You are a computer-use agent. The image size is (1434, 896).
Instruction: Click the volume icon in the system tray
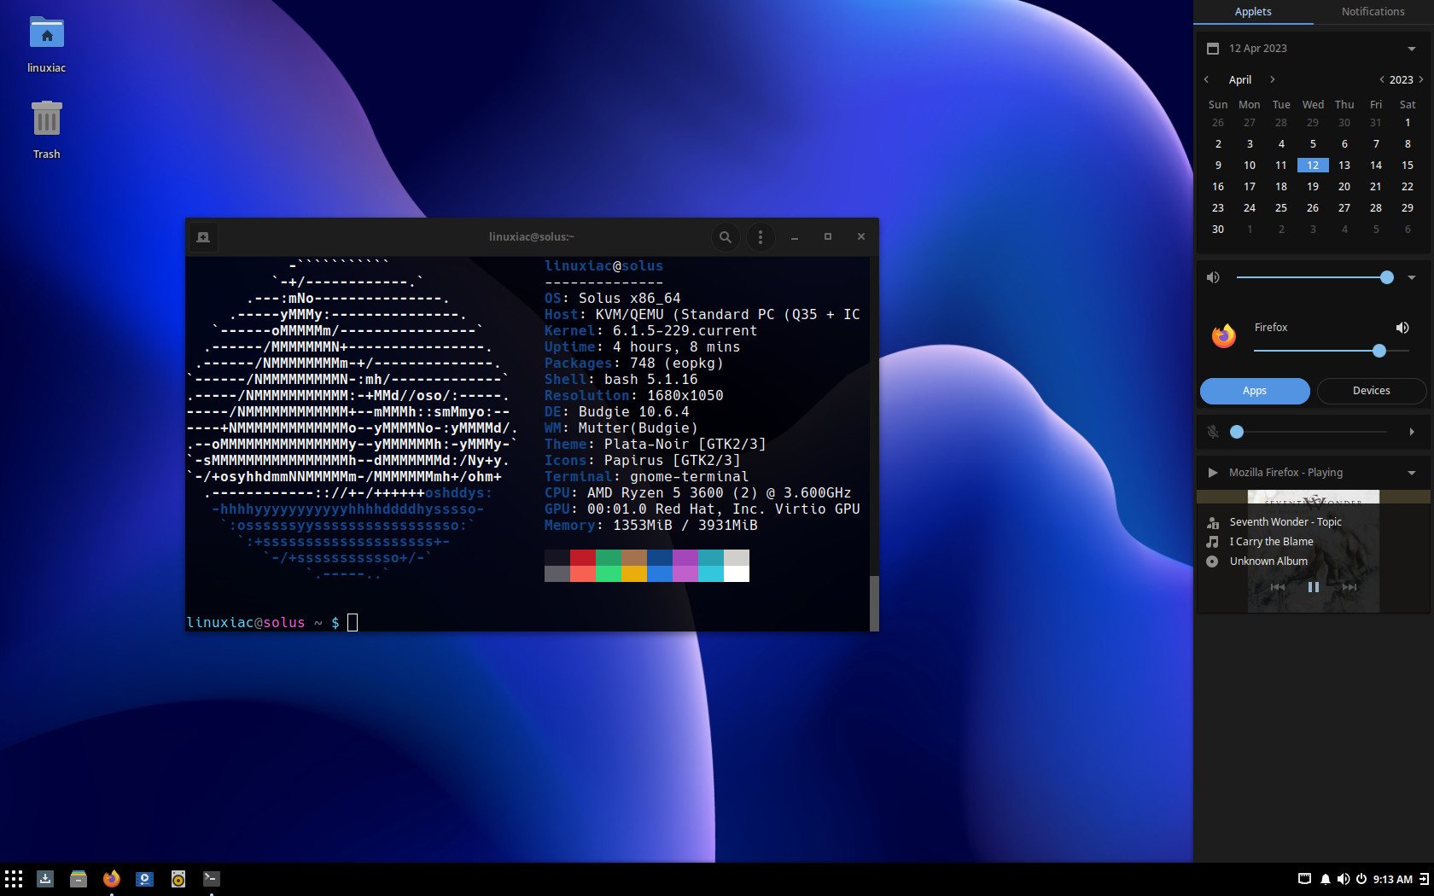point(1344,879)
